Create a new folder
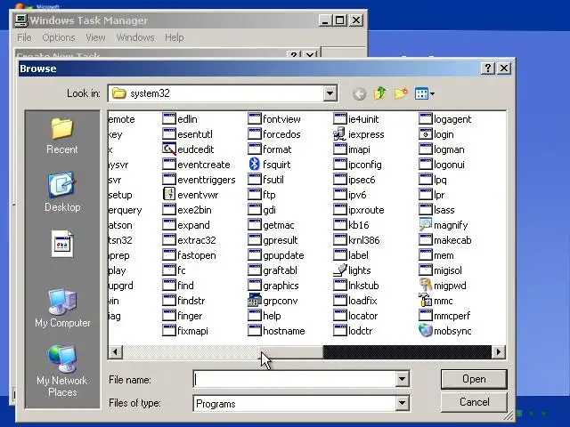 coord(401,93)
